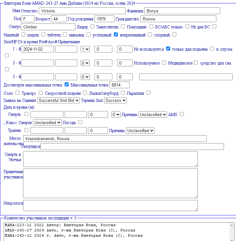
Task: Focus the Некрологи text area
Action: 110,206
